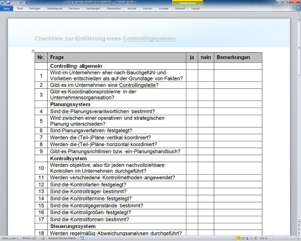Click the Word help question mark icon
The width and height of the screenshot is (301, 241).
tap(297, 9)
